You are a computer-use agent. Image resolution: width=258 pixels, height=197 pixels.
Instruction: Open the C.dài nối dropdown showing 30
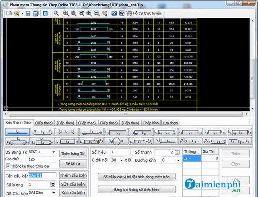121,160
